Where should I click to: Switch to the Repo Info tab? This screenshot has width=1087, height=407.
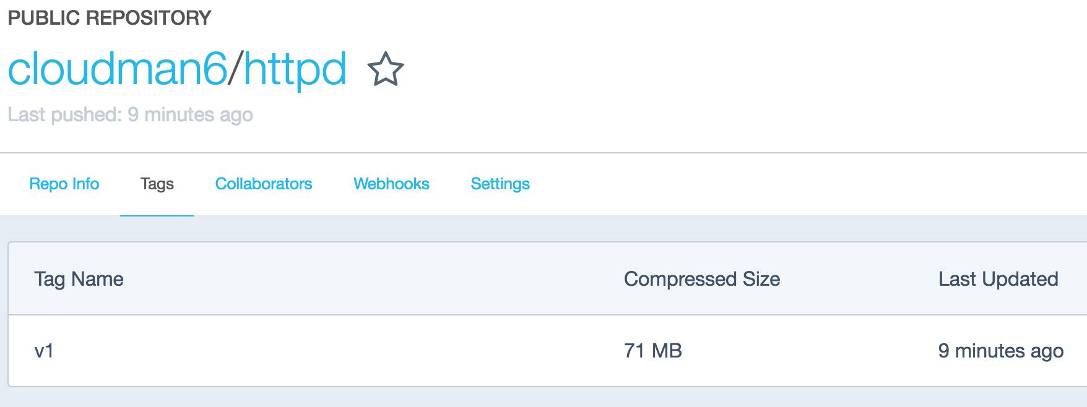pyautogui.click(x=64, y=184)
